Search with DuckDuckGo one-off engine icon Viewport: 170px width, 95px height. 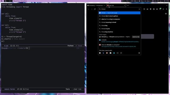coord(107,53)
